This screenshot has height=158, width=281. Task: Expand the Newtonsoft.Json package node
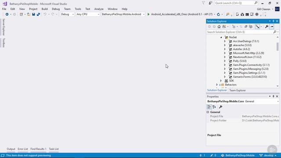coord(225,57)
